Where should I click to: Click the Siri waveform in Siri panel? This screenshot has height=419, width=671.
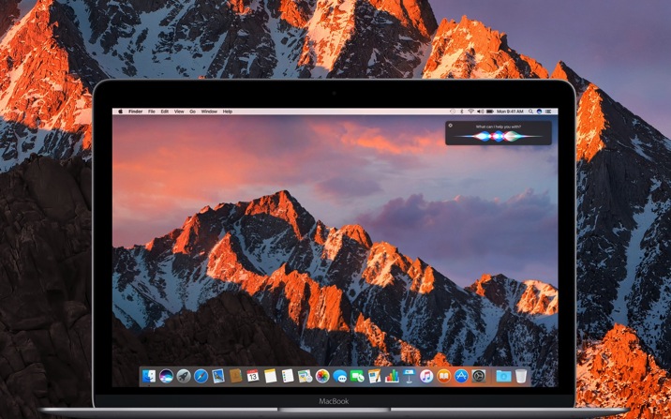[x=498, y=136]
